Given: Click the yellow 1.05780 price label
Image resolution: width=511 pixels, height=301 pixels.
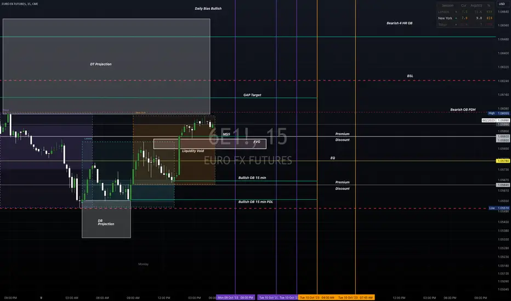Looking at the screenshot, I should pyautogui.click(x=503, y=161).
